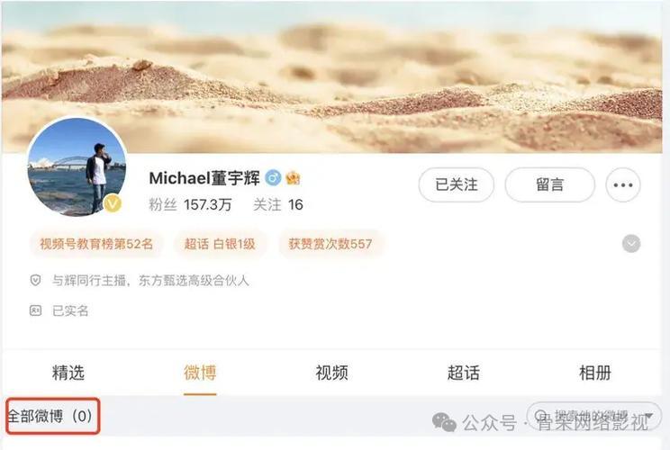
Task: Click the WeChat logo in the watermark
Action: [x=444, y=422]
